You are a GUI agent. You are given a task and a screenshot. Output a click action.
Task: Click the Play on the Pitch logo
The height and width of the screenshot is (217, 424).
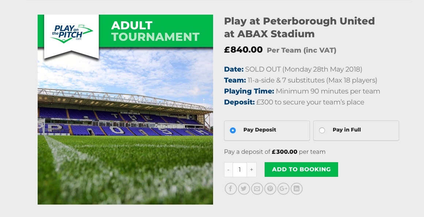tap(71, 34)
